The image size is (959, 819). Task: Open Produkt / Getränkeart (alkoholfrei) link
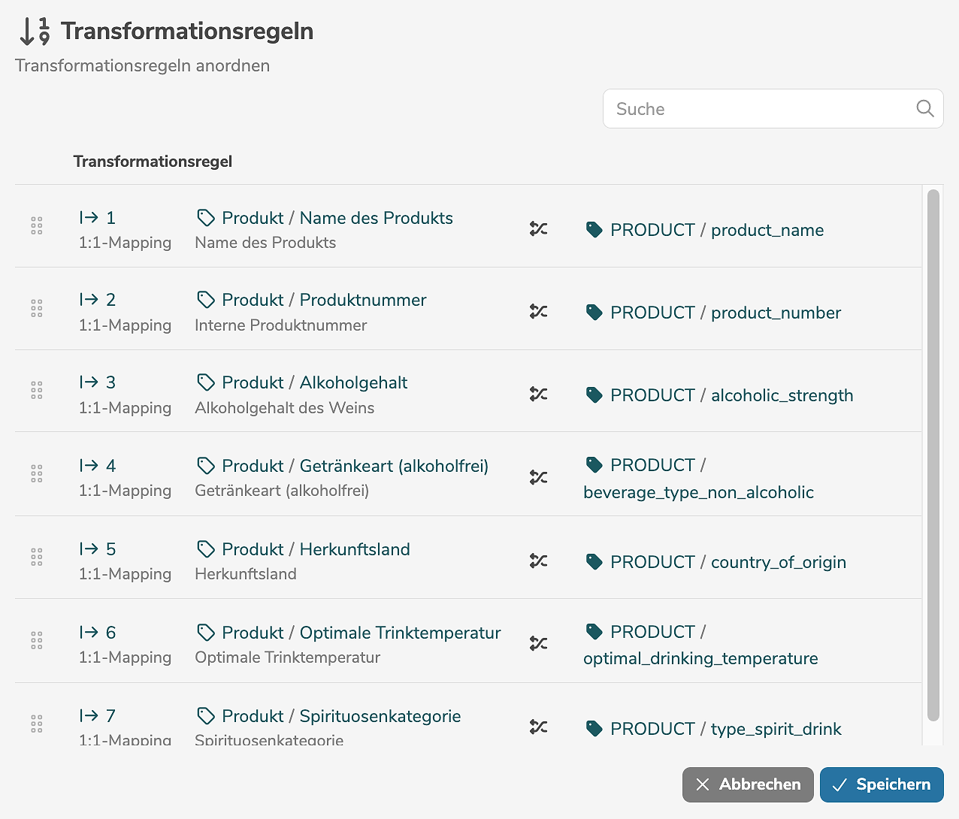click(355, 466)
